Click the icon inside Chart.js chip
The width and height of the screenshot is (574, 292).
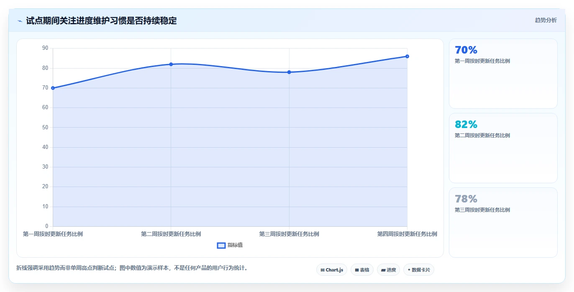(323, 270)
